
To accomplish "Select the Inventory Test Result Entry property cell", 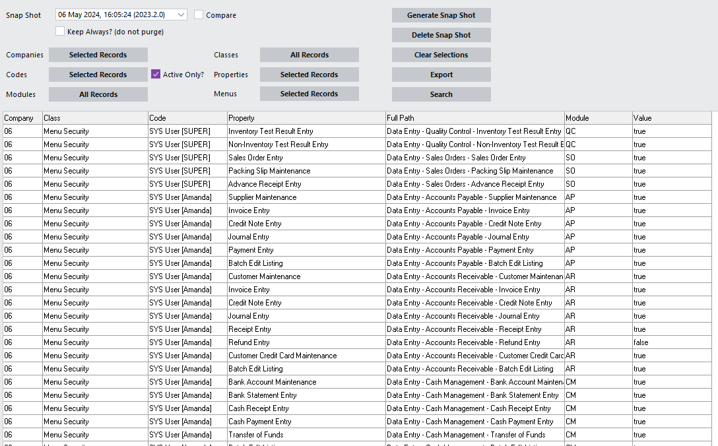I will [306, 131].
